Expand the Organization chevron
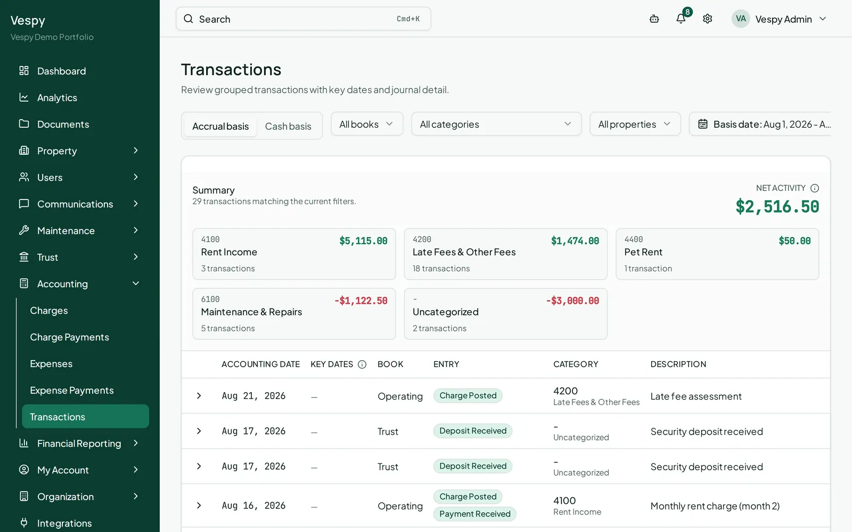The width and height of the screenshot is (852, 532). 136,496
